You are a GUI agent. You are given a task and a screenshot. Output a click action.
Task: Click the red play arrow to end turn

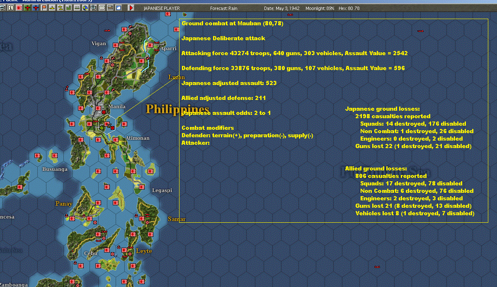click(x=131, y=8)
